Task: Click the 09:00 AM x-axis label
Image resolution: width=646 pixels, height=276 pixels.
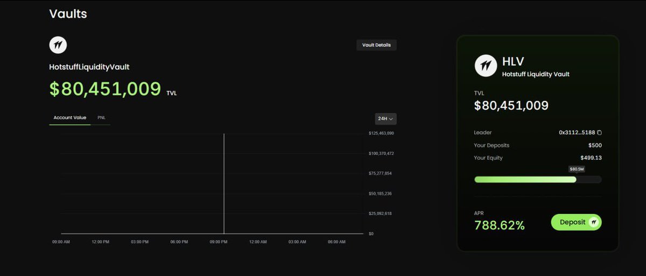Action: click(61, 242)
